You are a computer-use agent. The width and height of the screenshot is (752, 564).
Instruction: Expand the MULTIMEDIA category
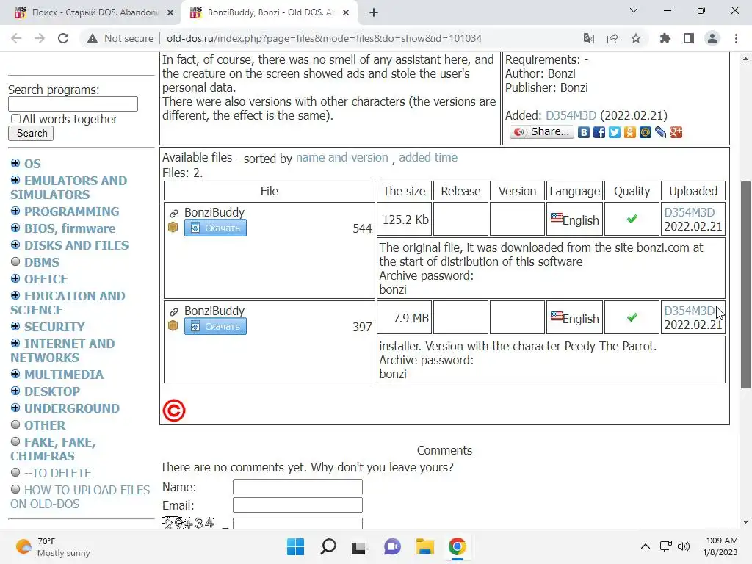15,374
